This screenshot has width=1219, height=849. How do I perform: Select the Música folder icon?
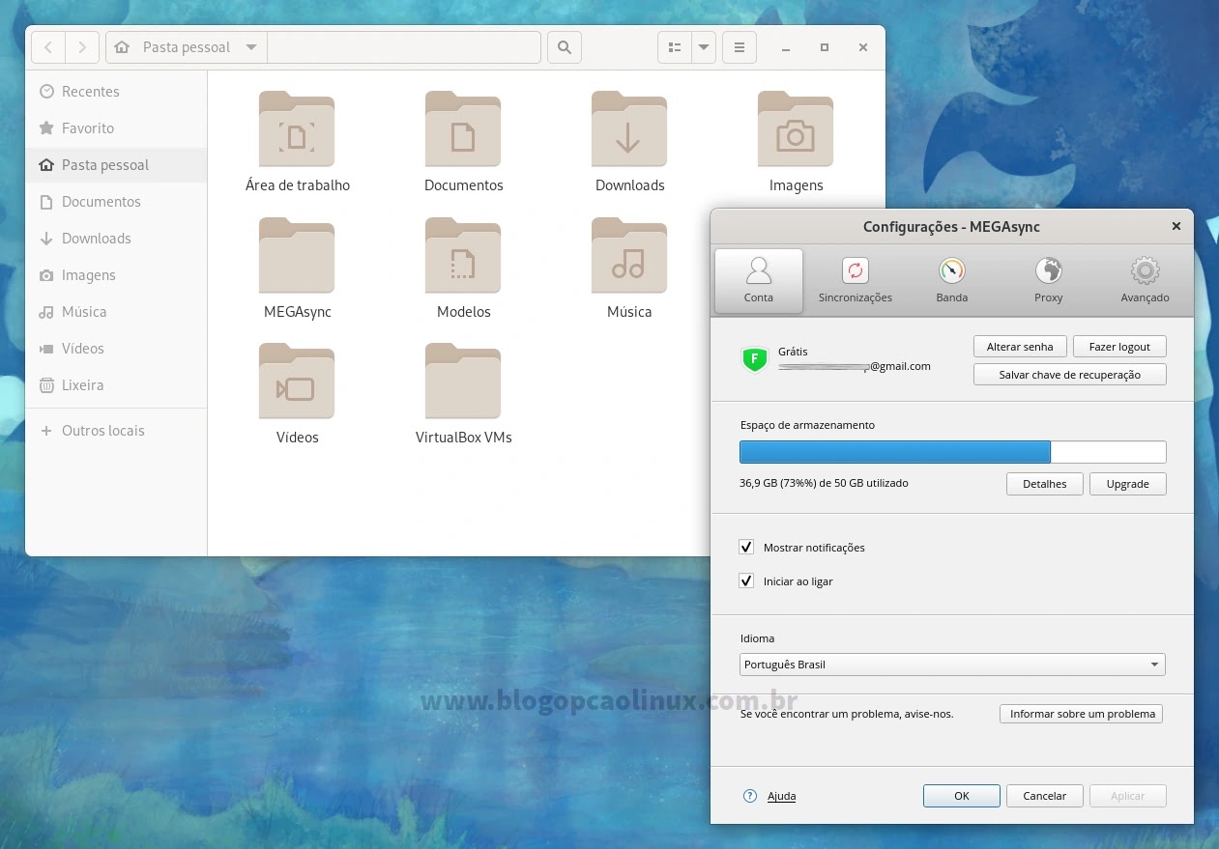pos(629,256)
